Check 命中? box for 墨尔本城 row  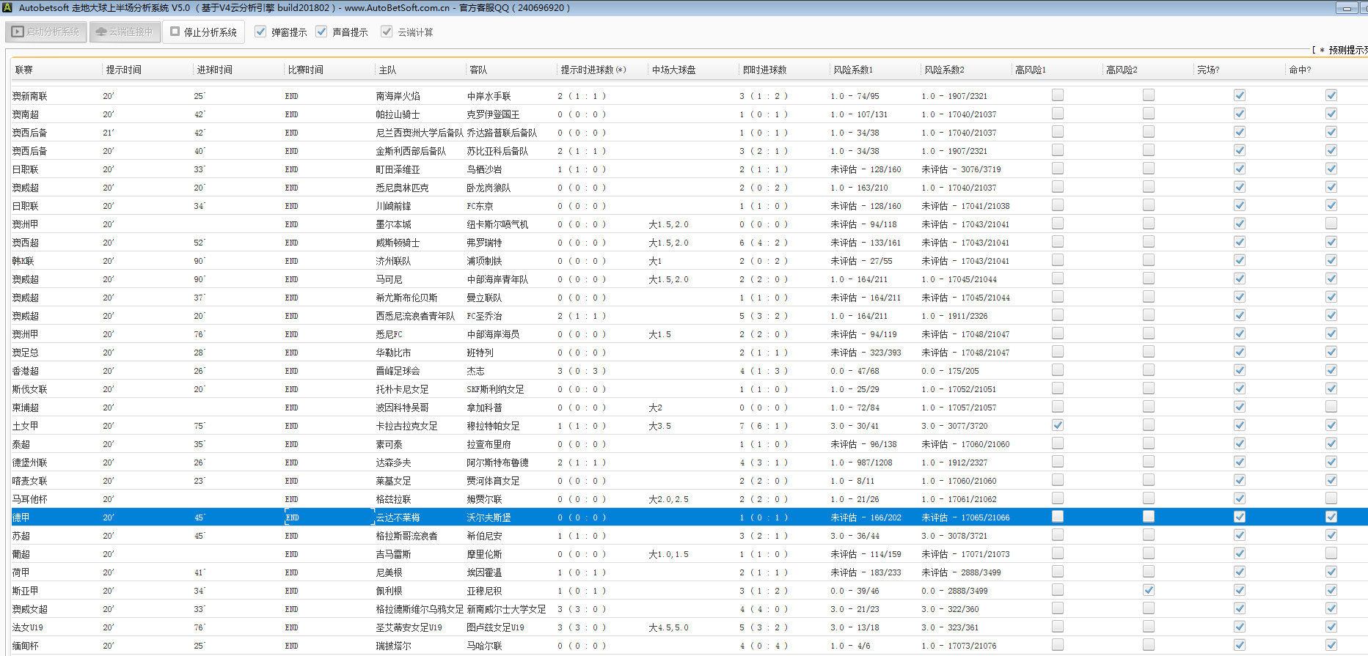click(x=1331, y=224)
